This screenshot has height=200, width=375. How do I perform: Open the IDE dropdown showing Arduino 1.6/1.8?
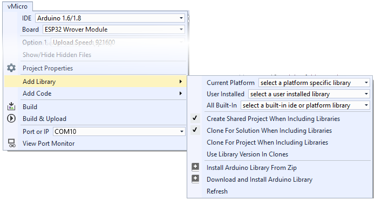[x=110, y=18]
